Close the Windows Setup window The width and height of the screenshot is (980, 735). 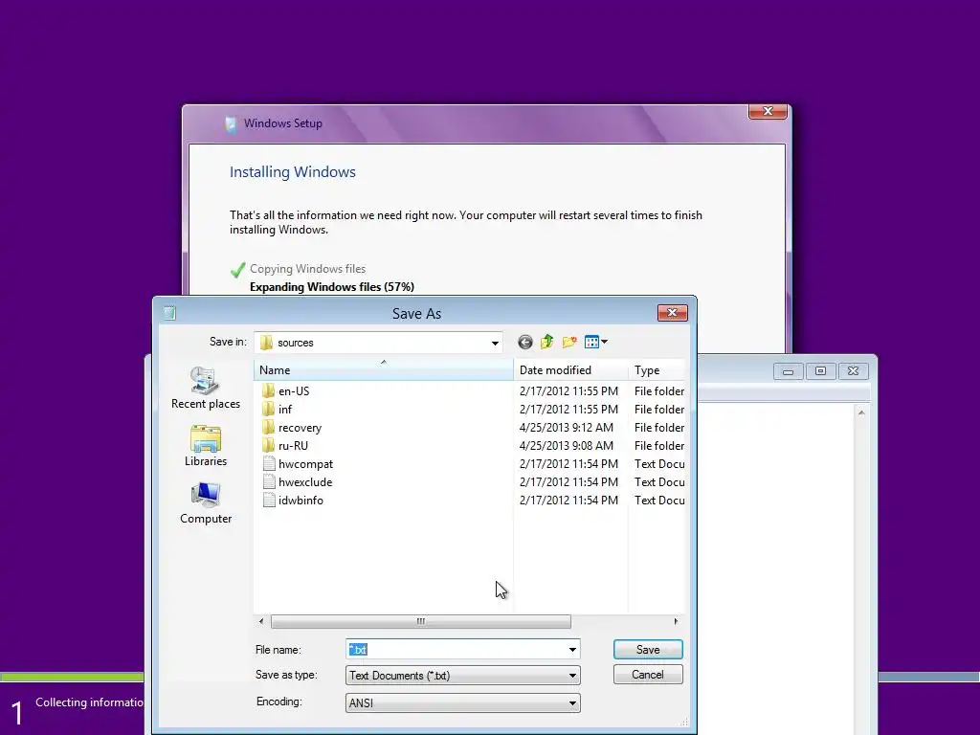(768, 111)
